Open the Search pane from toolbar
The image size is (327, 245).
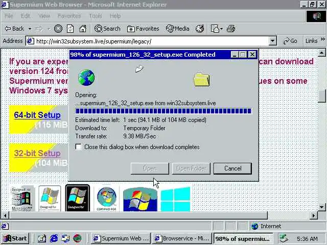click(107, 29)
